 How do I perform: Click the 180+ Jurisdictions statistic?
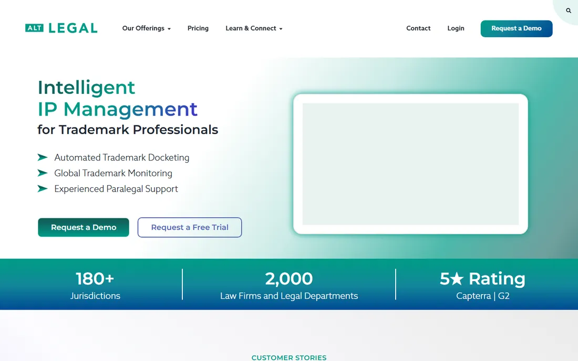coord(95,285)
